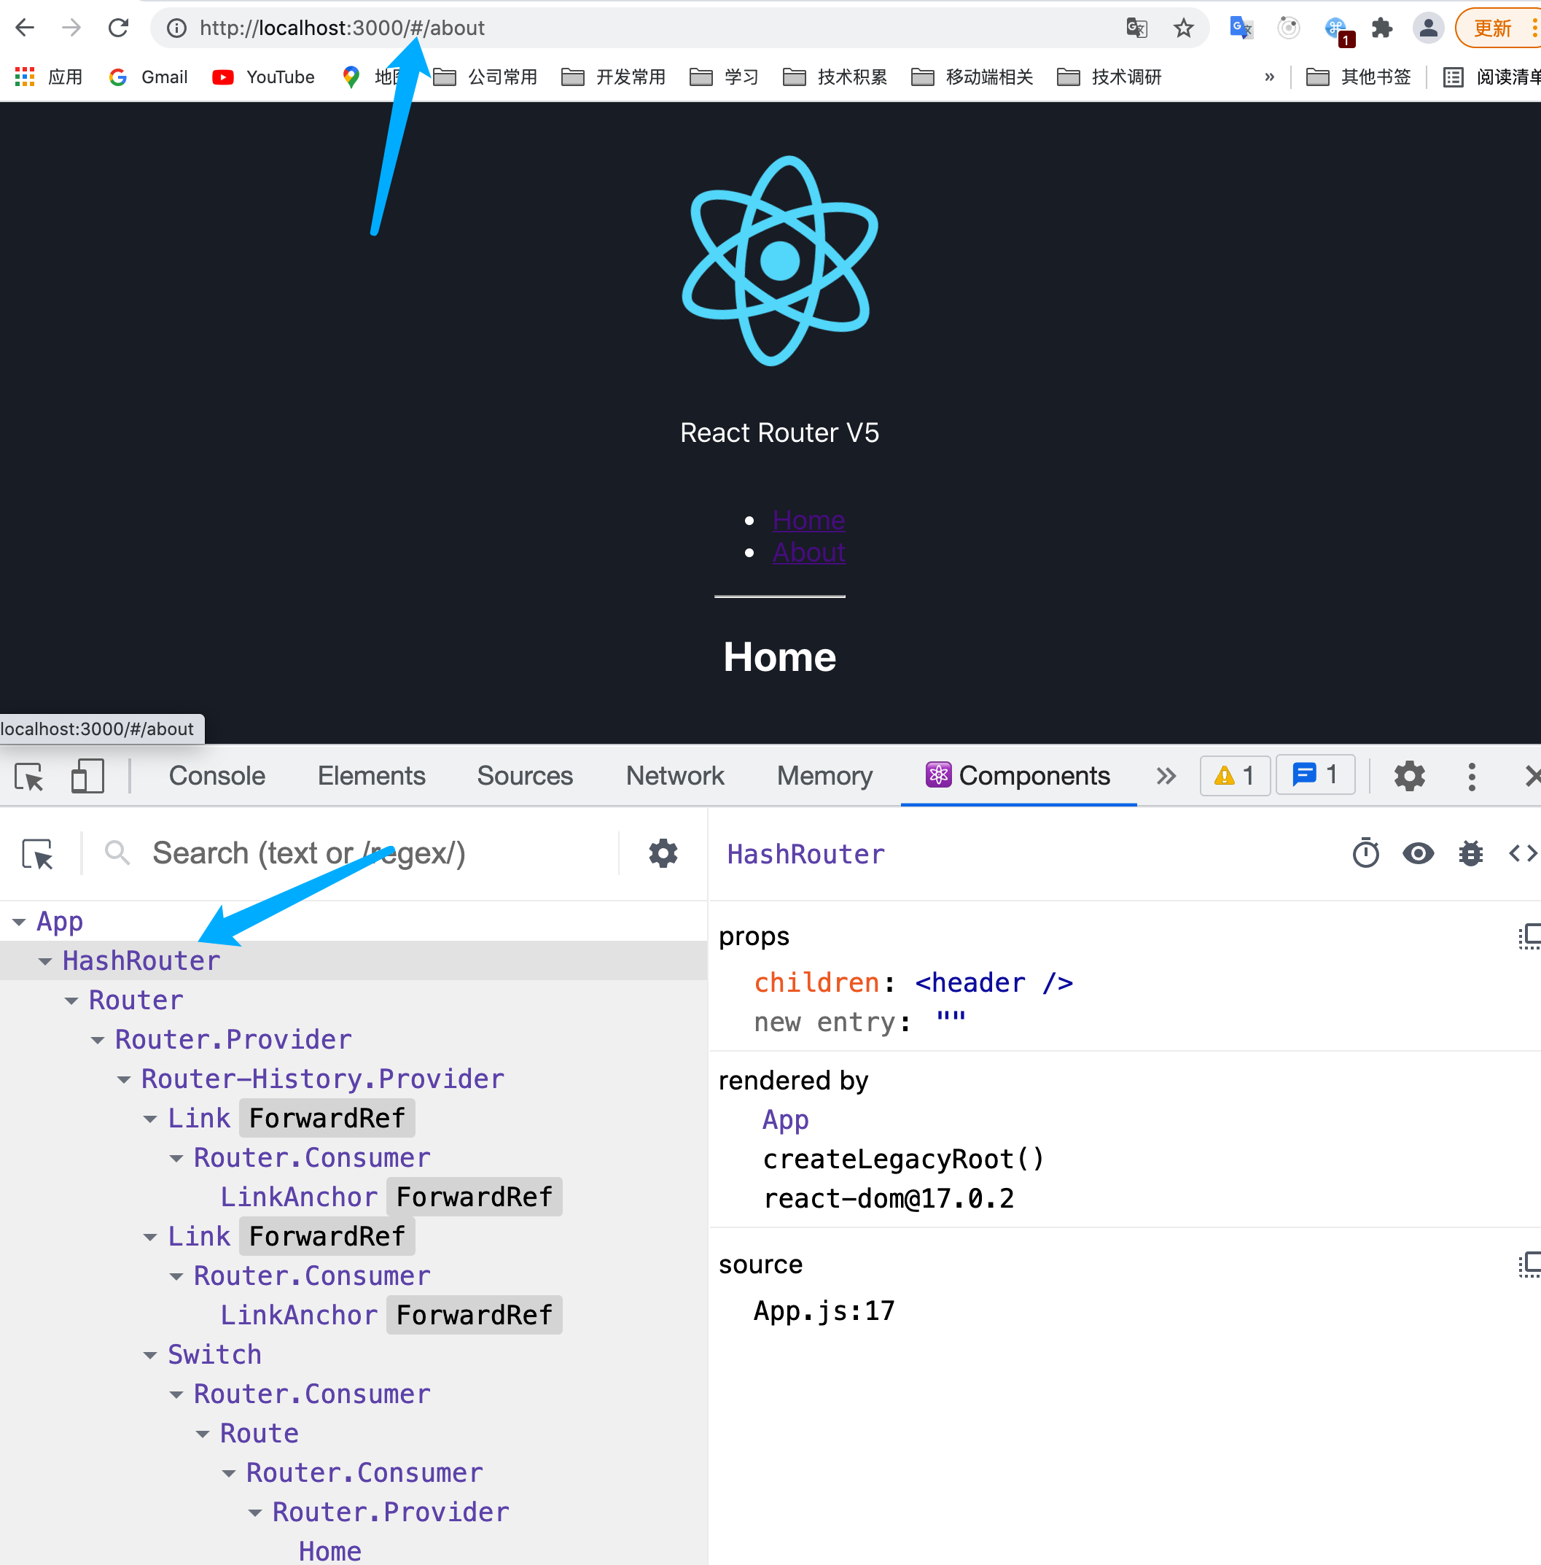Viewport: 1541px width, 1565px height.
Task: Open the 应用 apps shortcut
Action: 50,77
